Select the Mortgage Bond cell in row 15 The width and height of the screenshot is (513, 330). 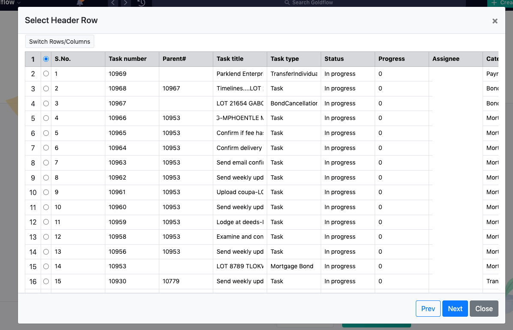coord(292,266)
